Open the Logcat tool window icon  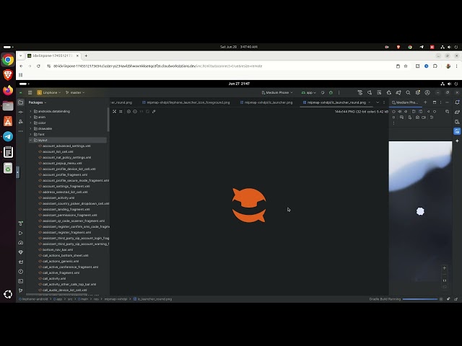coord(21,262)
